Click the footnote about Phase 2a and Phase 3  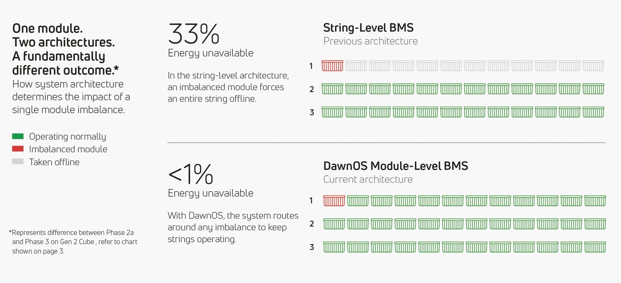[x=73, y=242]
